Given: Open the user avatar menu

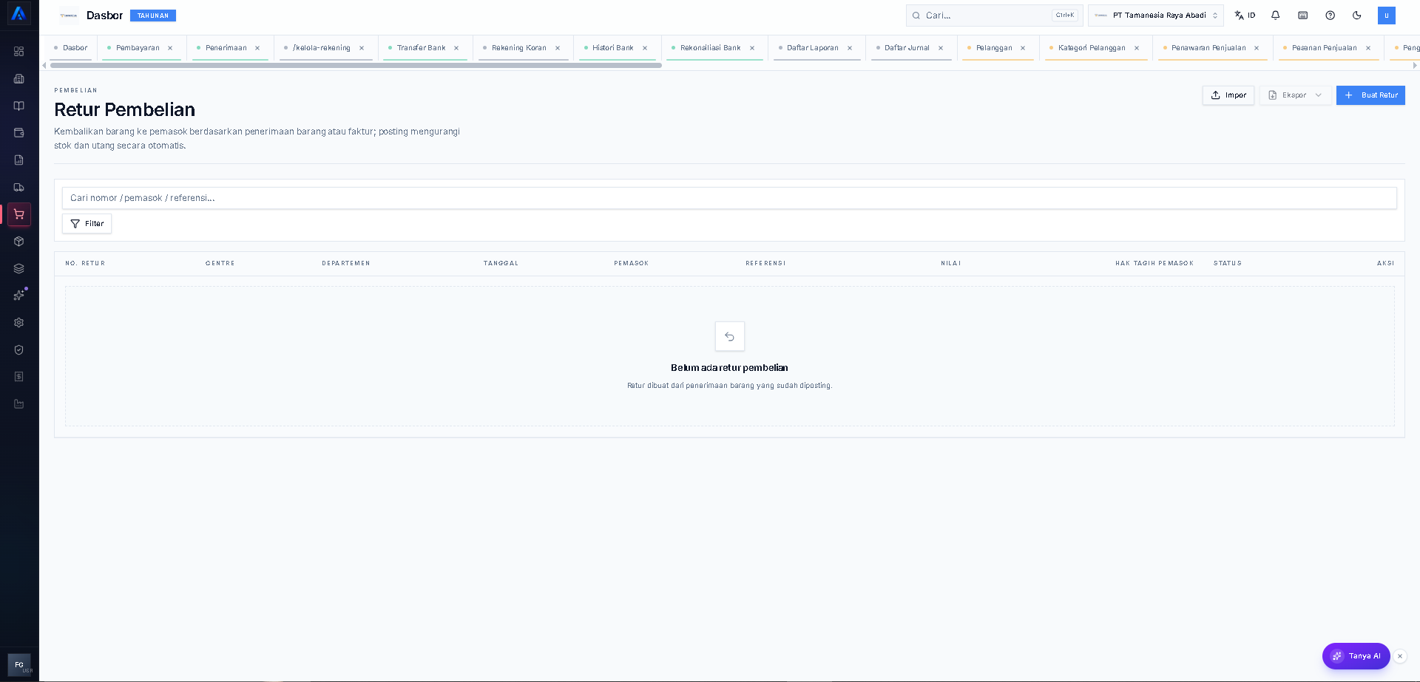Looking at the screenshot, I should pos(1387,16).
